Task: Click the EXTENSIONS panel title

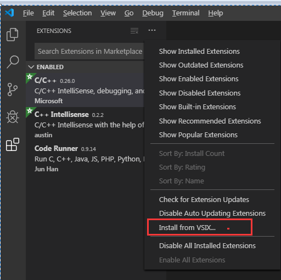Action: tap(54, 31)
